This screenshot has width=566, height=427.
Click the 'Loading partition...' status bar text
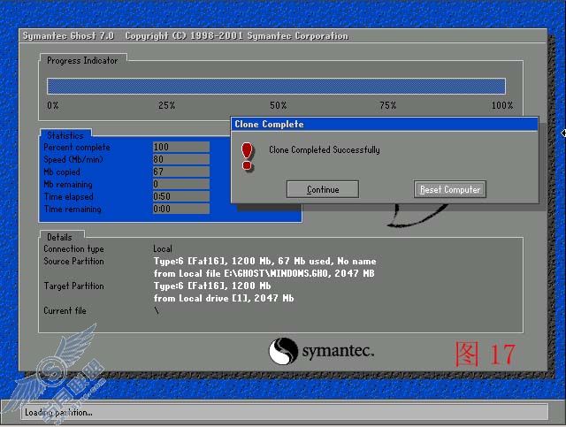point(58,412)
